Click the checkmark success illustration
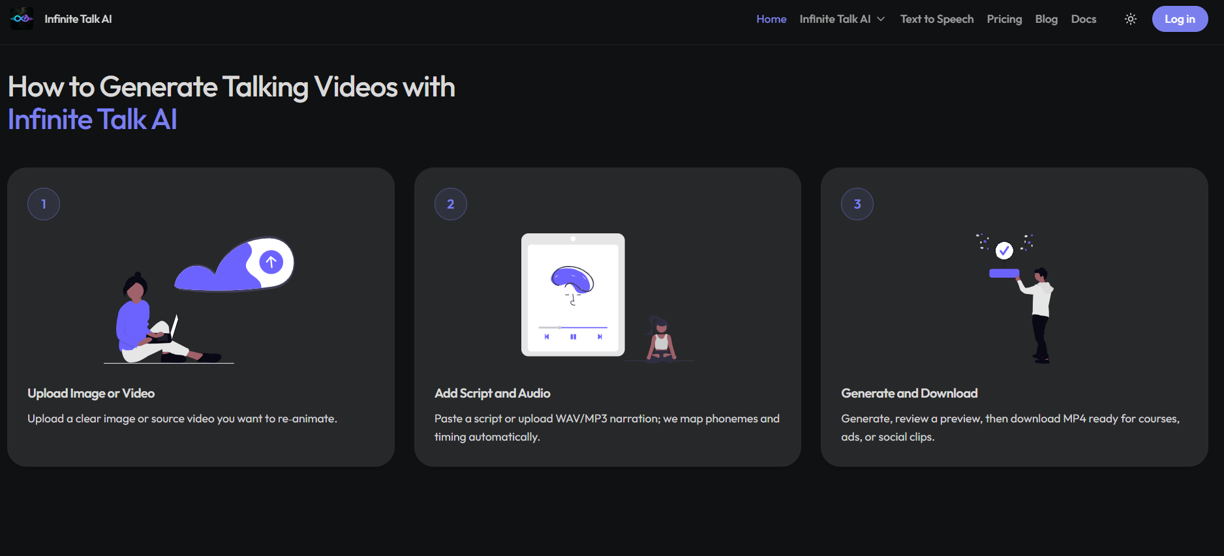 point(1004,250)
